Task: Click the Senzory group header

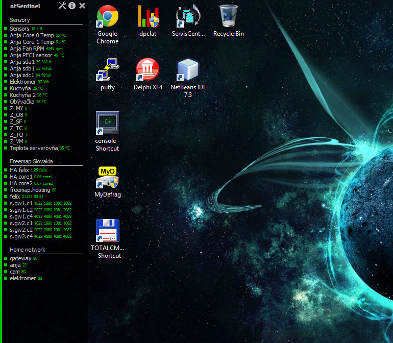Action: tap(20, 20)
